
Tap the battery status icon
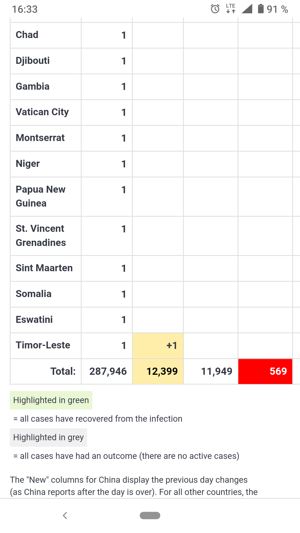(261, 9)
